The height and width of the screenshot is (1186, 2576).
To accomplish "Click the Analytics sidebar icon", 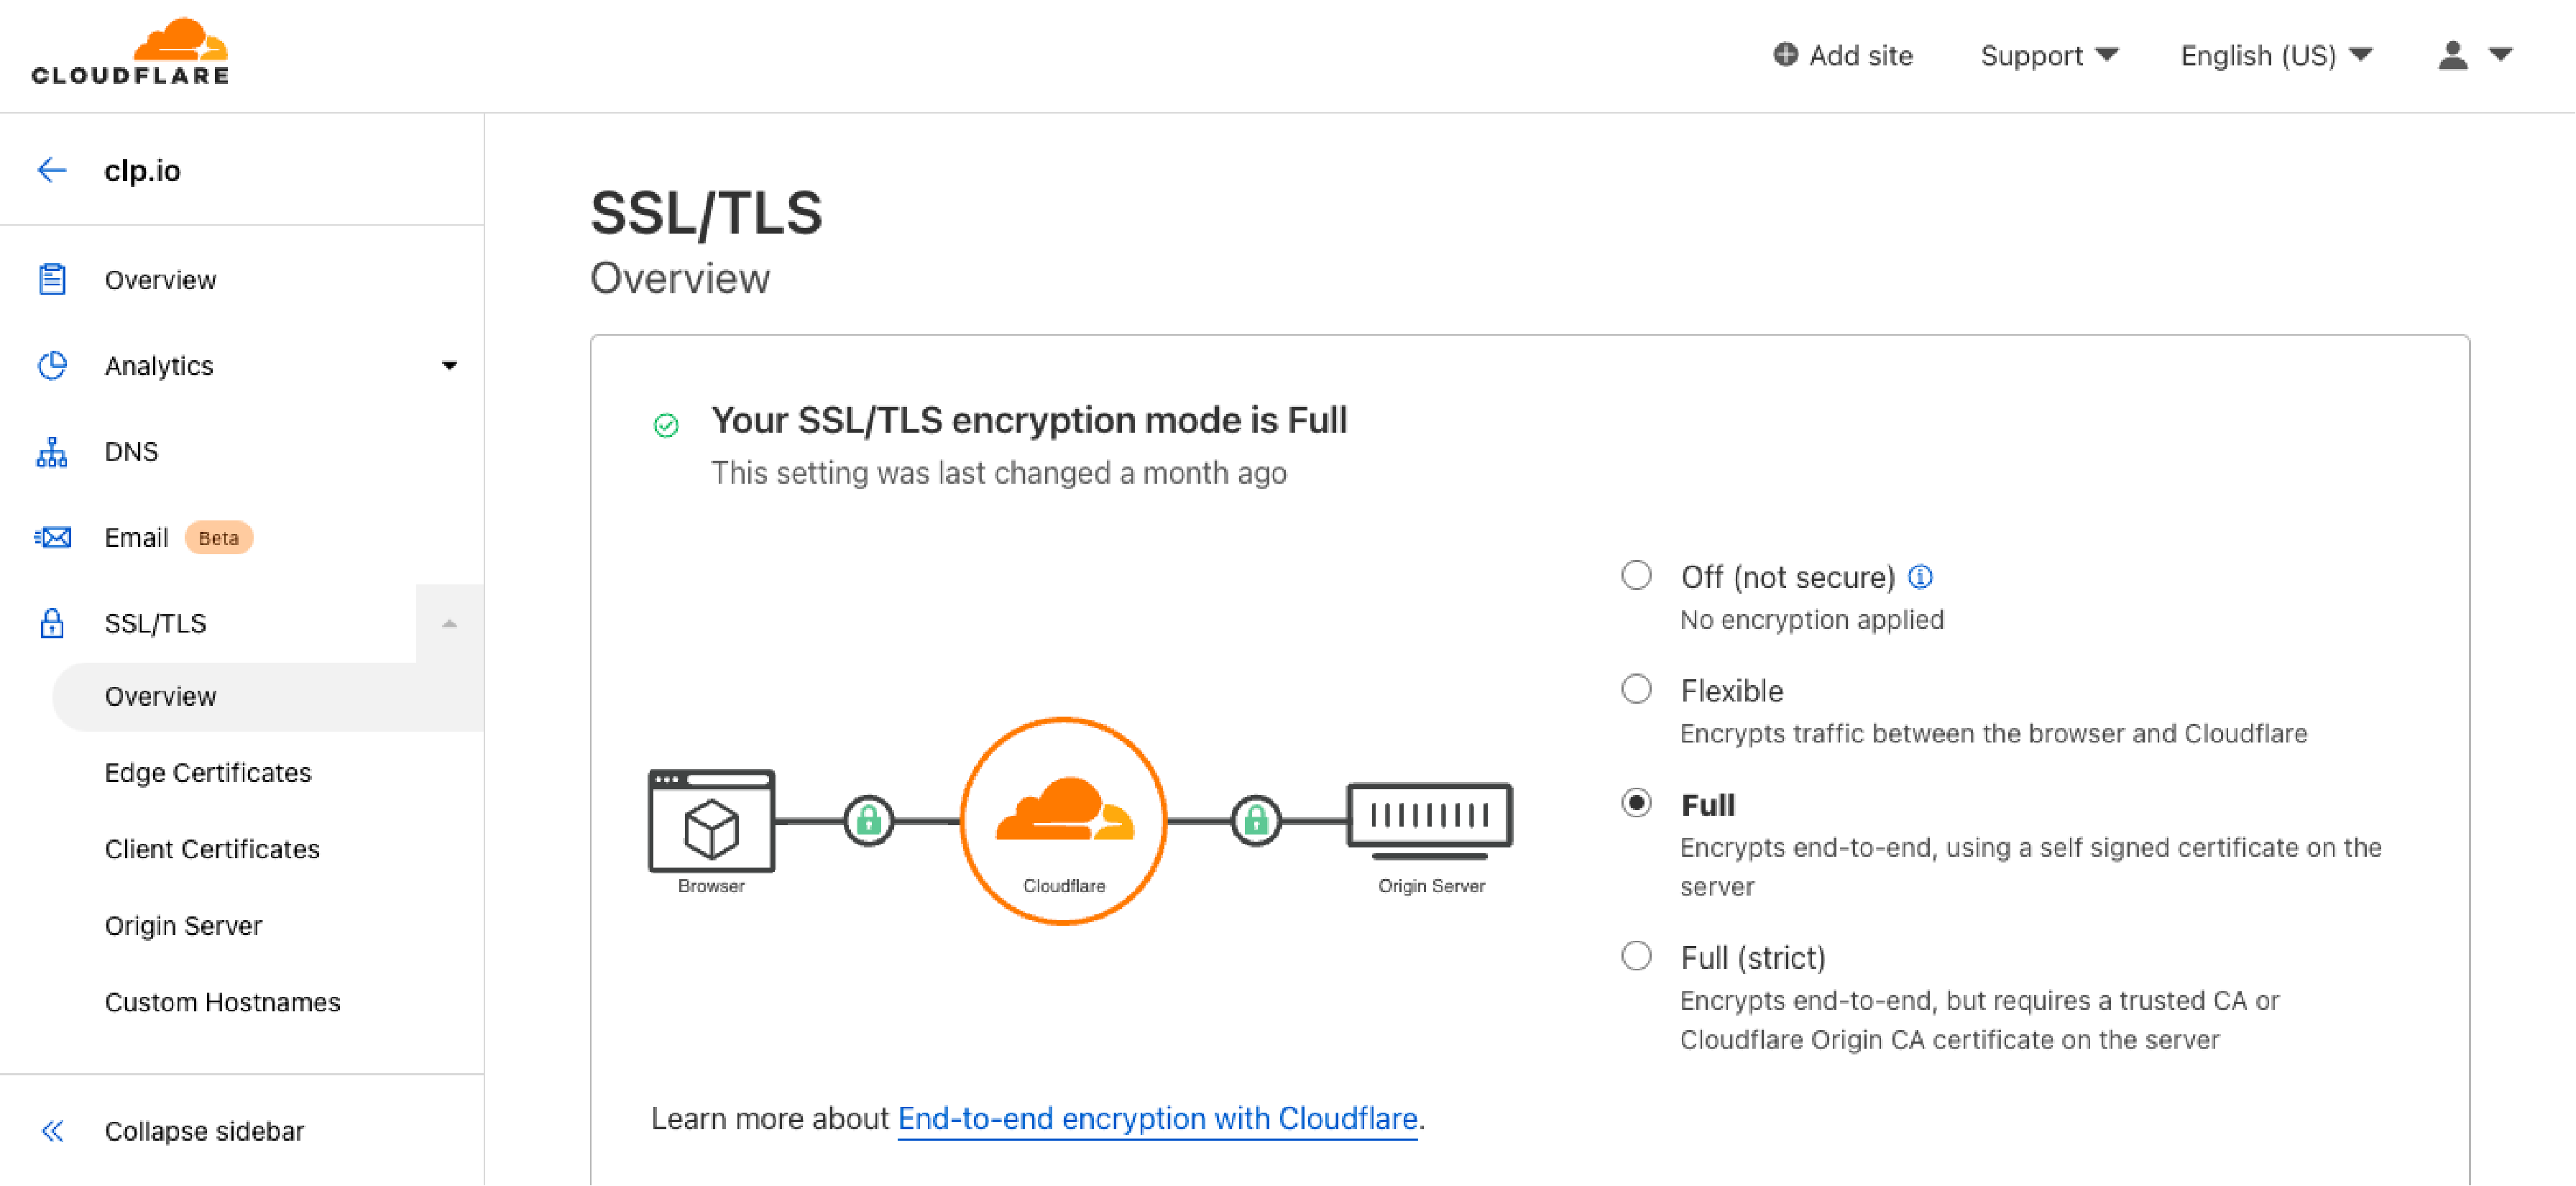I will click(x=52, y=364).
